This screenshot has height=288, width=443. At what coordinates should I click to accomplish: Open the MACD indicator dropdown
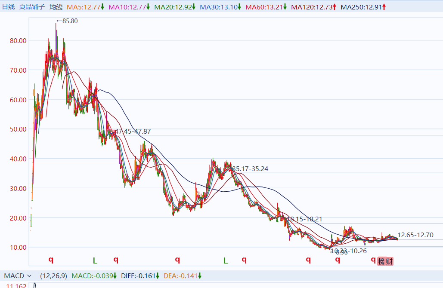(18, 276)
